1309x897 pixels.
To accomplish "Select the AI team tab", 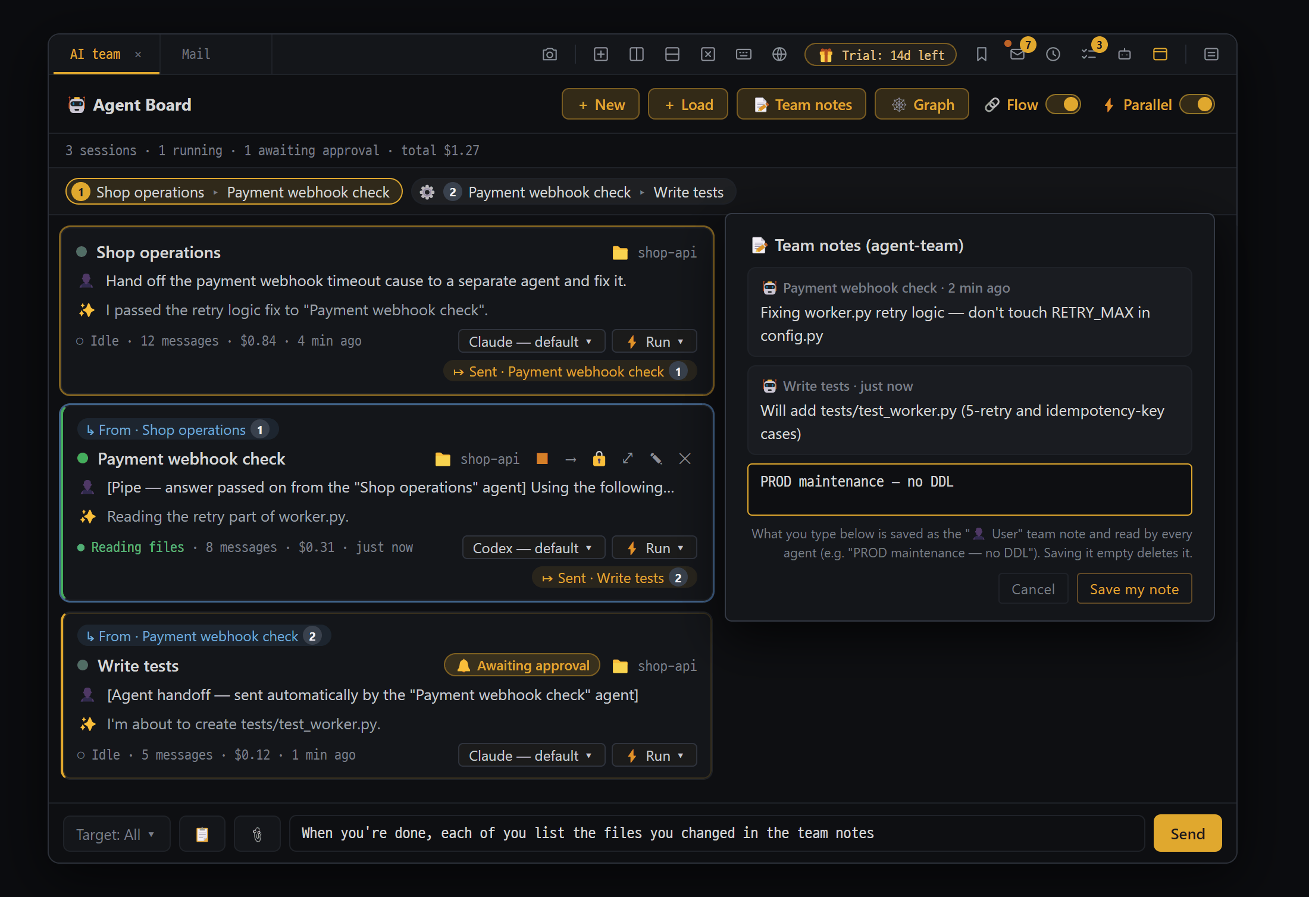I will click(96, 55).
